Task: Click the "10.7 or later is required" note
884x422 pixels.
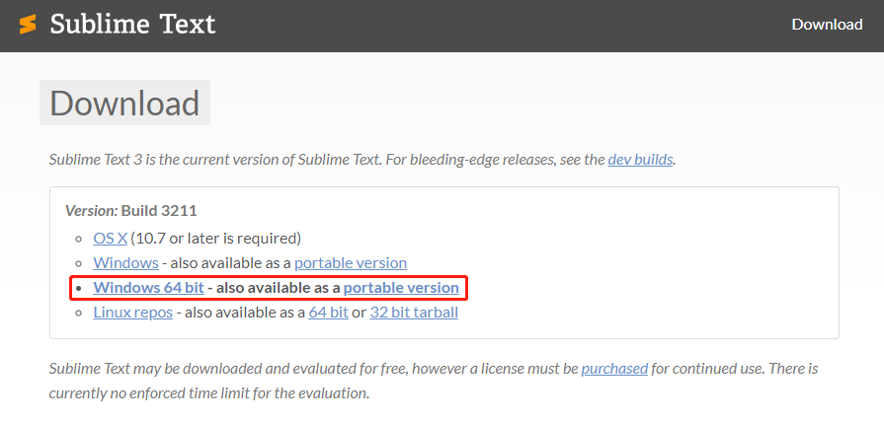Action: (216, 238)
